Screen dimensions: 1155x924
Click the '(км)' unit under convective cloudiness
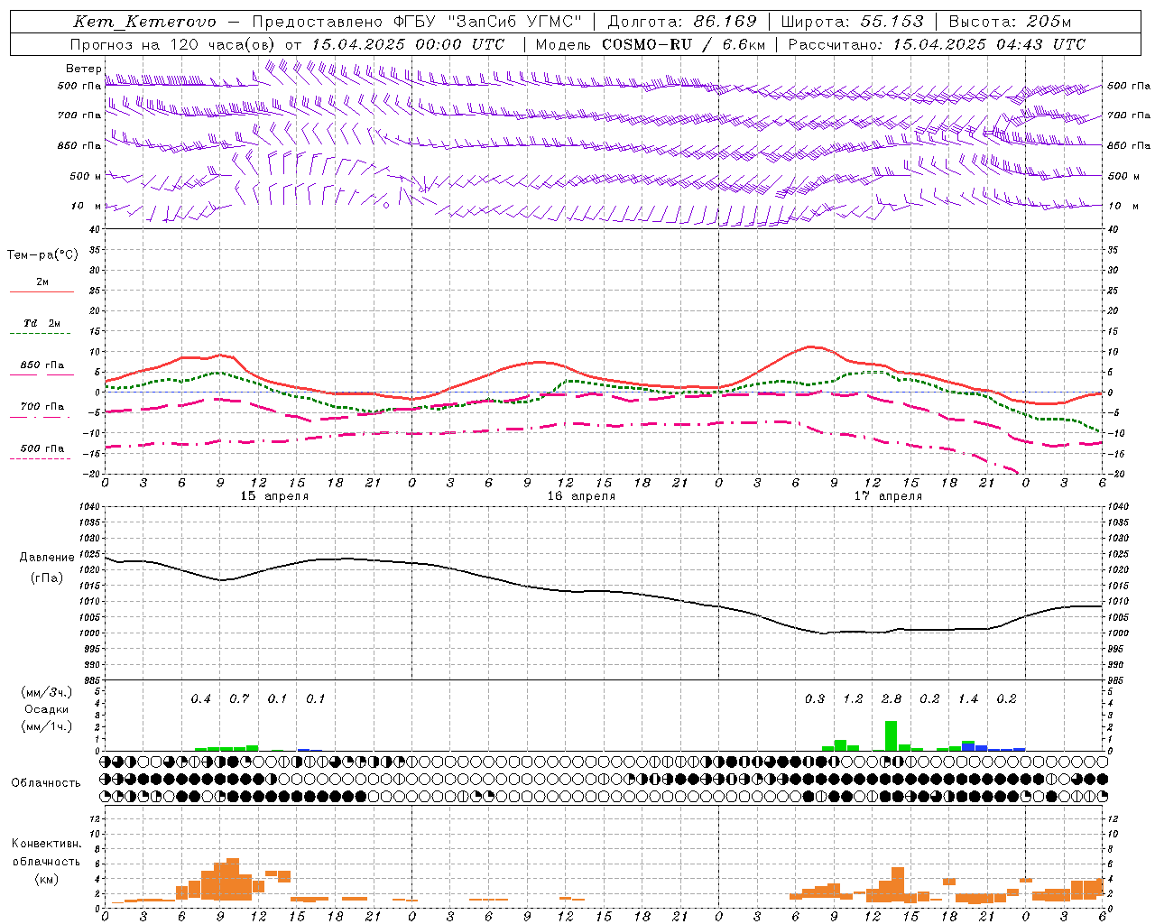[46, 879]
